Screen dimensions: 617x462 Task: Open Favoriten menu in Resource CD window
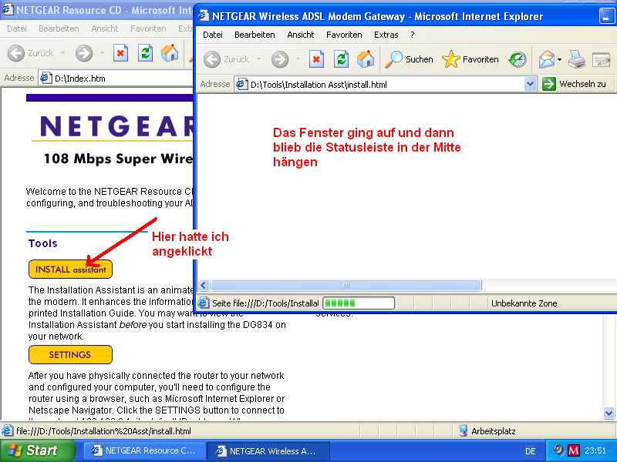[x=148, y=28]
